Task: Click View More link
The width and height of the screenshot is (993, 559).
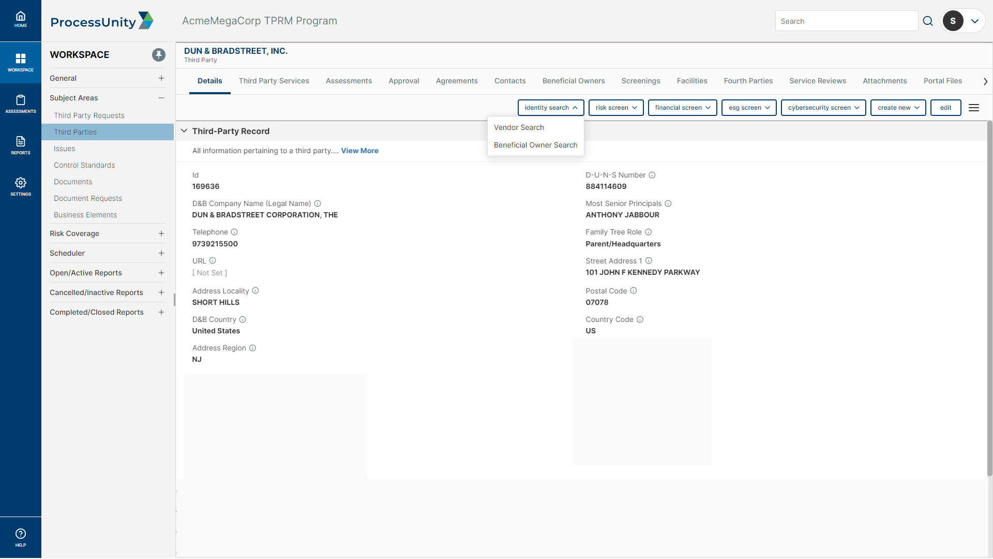Action: [360, 151]
